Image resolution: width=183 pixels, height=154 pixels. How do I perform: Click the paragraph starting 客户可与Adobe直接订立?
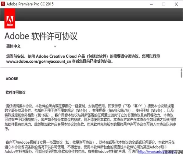(90, 147)
